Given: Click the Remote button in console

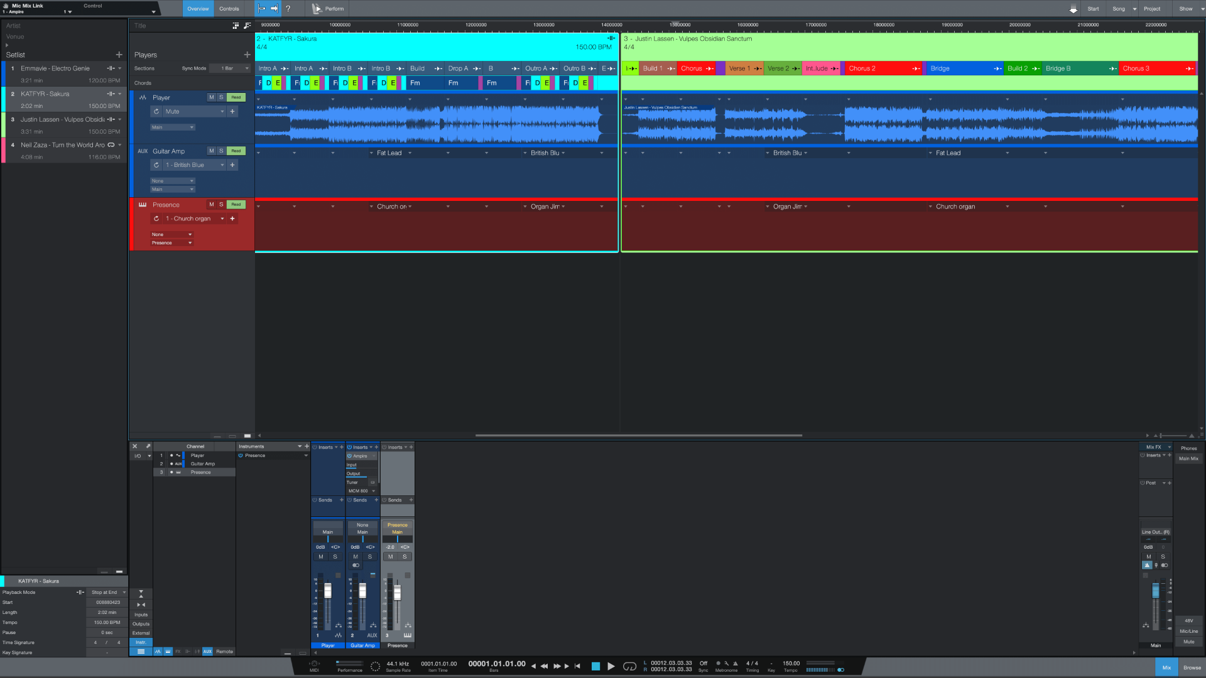Looking at the screenshot, I should click(x=224, y=652).
